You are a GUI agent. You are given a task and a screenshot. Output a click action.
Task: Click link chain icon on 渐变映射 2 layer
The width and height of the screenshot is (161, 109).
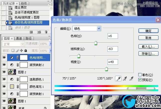pos(17,65)
